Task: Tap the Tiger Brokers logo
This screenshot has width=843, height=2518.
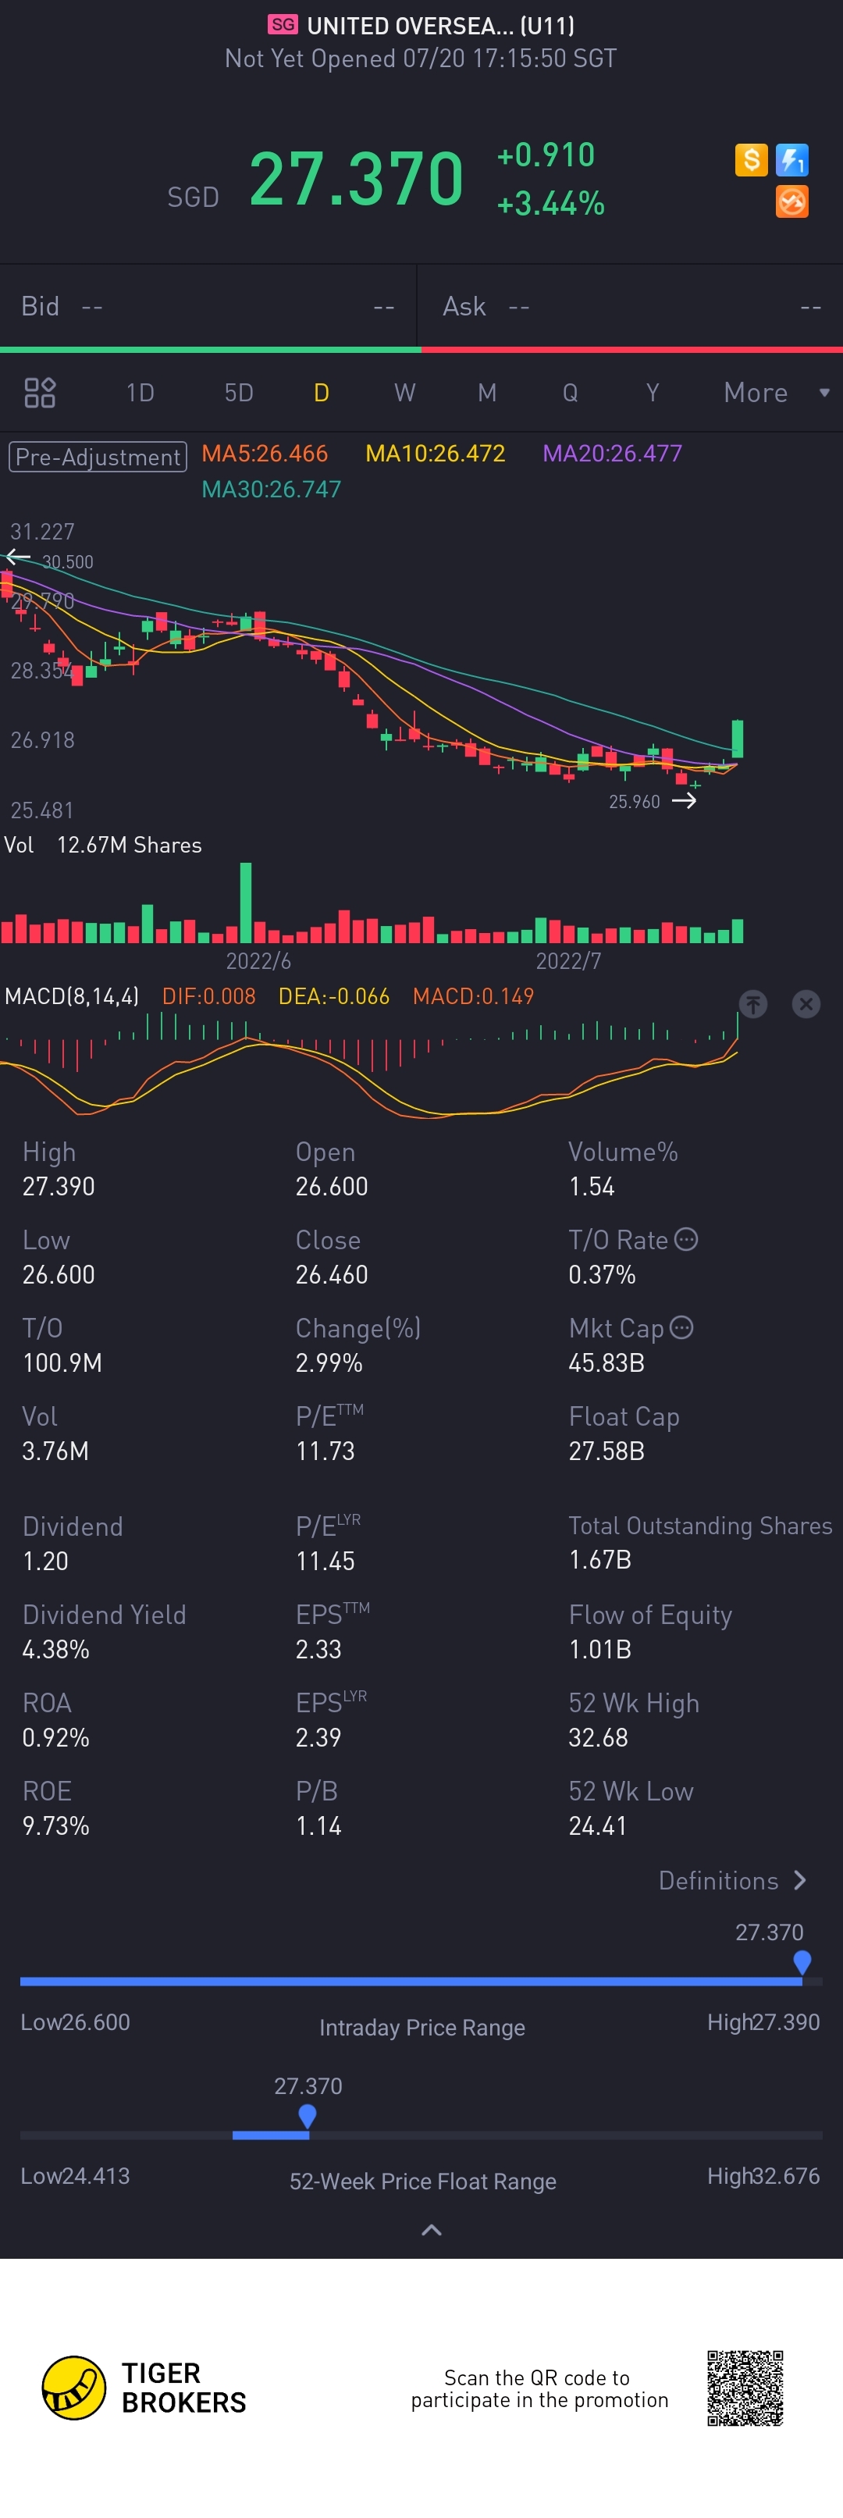Action: coord(144,2388)
